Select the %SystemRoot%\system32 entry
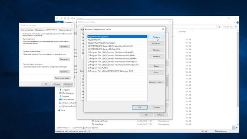 [x=117, y=37]
